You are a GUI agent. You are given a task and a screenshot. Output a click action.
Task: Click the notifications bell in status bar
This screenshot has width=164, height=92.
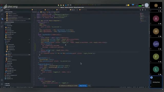click(148, 87)
